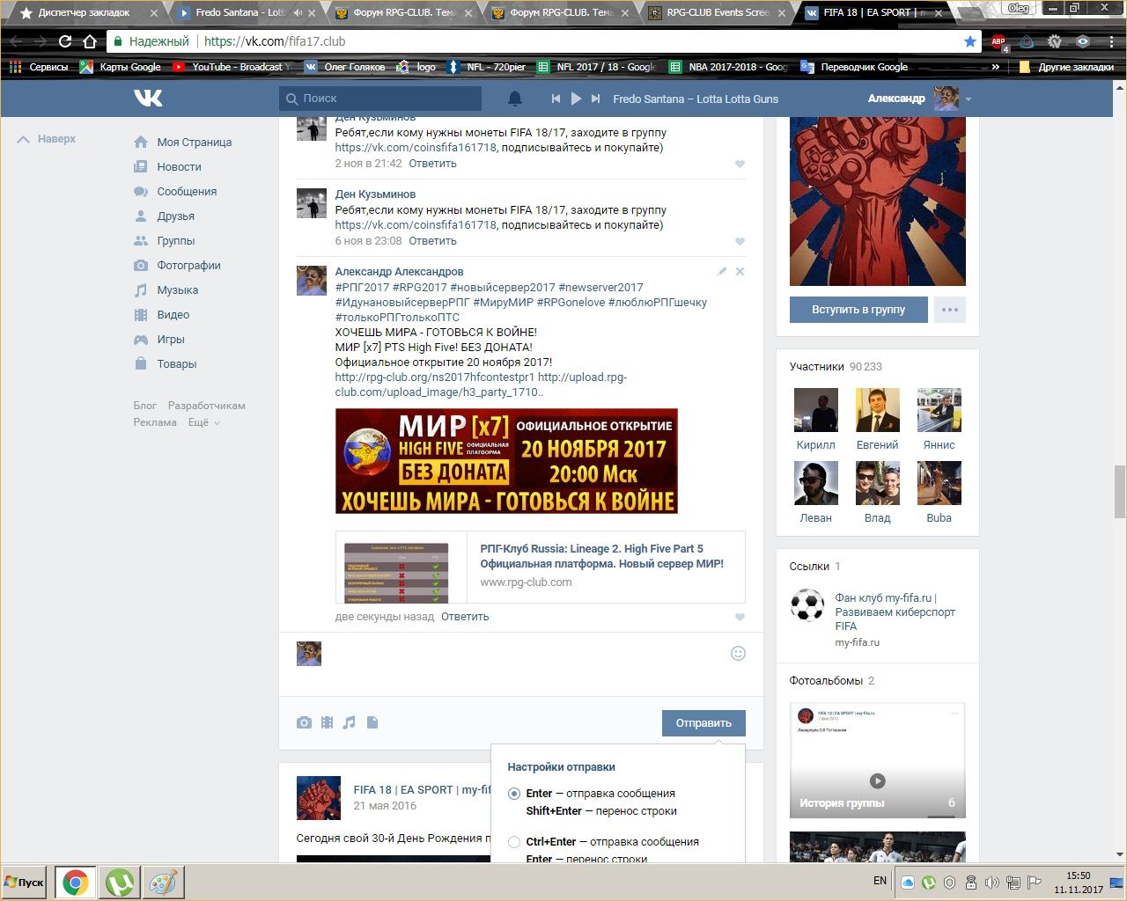Attach audio with music note icon
The height and width of the screenshot is (901, 1127).
coord(350,722)
